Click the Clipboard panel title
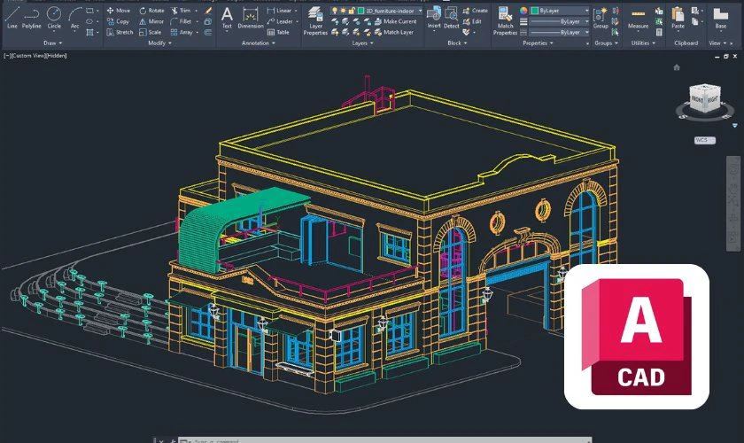The image size is (744, 443). (x=686, y=43)
